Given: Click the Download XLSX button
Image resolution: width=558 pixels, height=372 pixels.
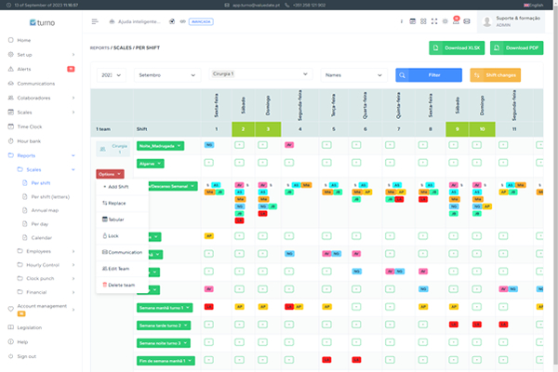Looking at the screenshot, I should pos(459,47).
